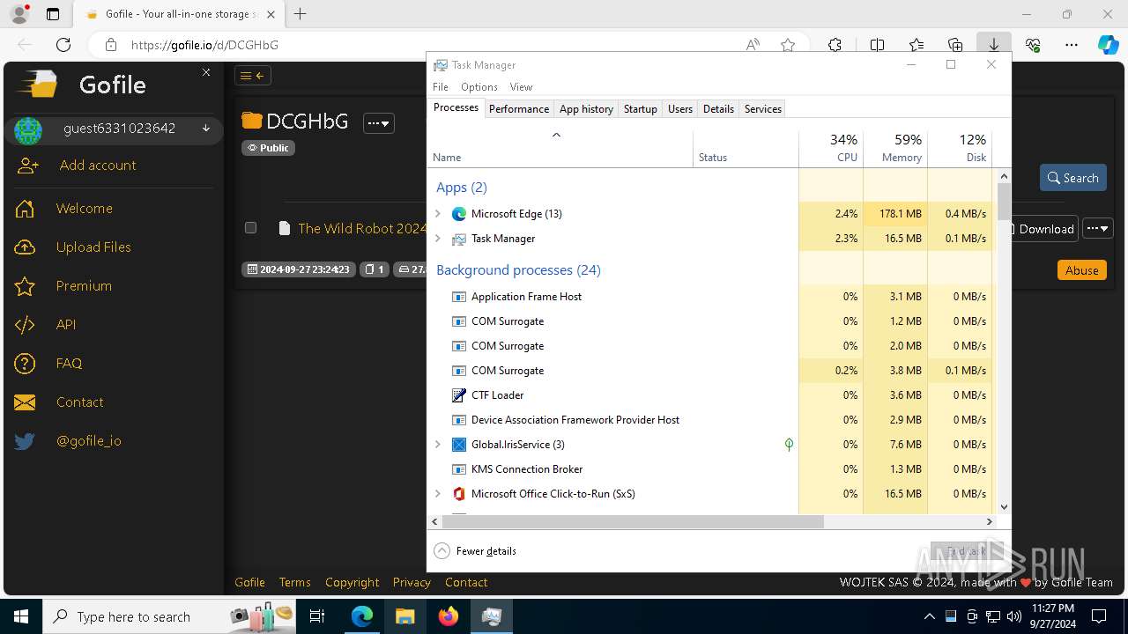The image size is (1128, 634).
Task: Open the Copilot icon in Edge
Action: (x=1108, y=45)
